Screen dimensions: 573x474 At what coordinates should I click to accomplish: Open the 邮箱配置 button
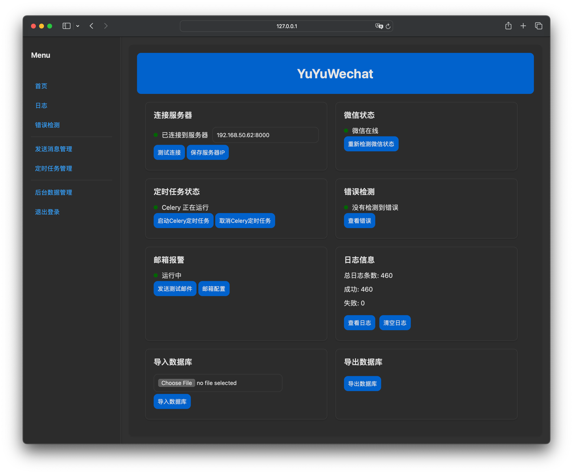tap(214, 289)
